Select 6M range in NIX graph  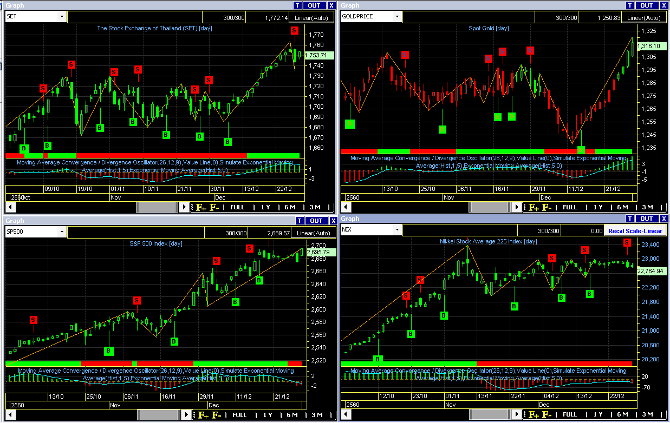(x=623, y=414)
